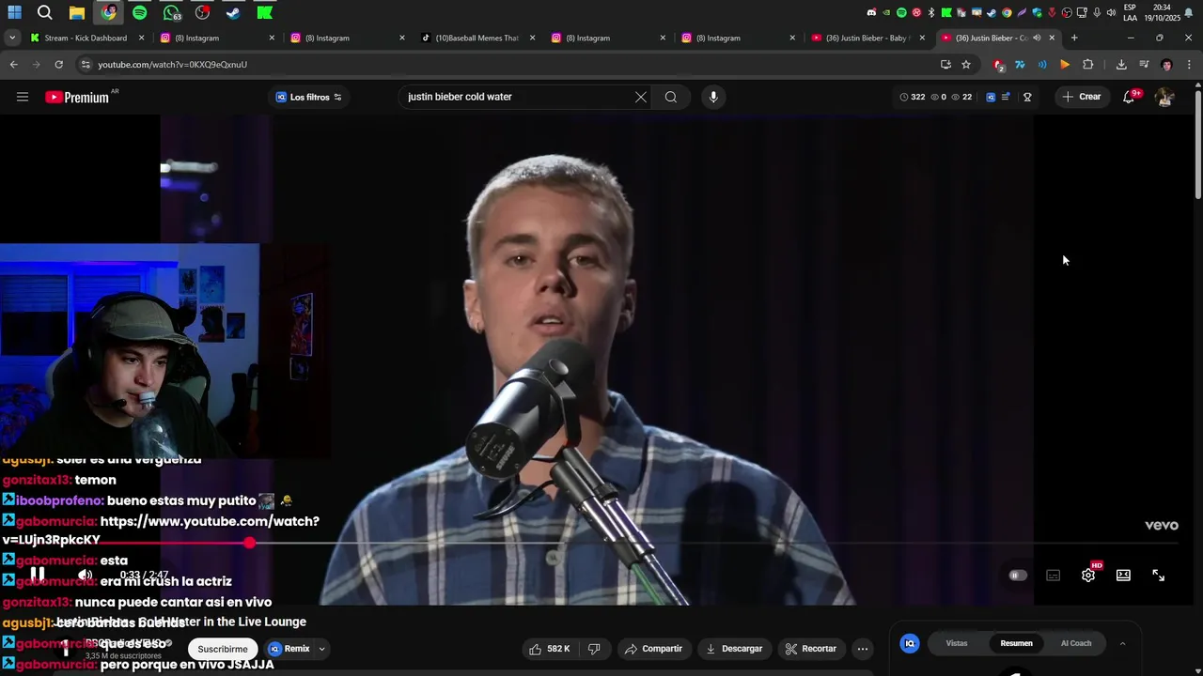Open the Chrome profile avatar
This screenshot has width=1203, height=676.
click(x=1166, y=65)
